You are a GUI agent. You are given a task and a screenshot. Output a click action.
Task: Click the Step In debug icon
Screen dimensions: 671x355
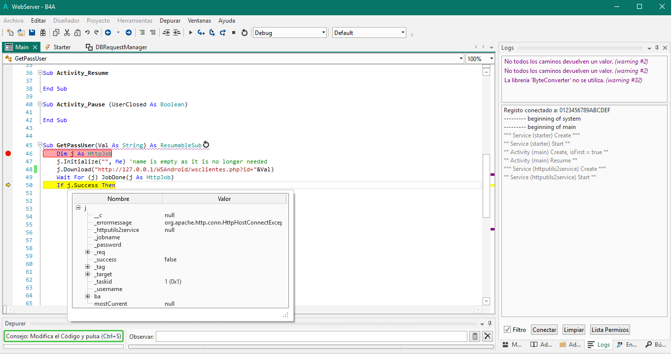pos(201,33)
